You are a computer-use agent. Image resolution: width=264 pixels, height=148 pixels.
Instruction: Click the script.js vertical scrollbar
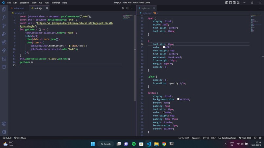[135, 58]
